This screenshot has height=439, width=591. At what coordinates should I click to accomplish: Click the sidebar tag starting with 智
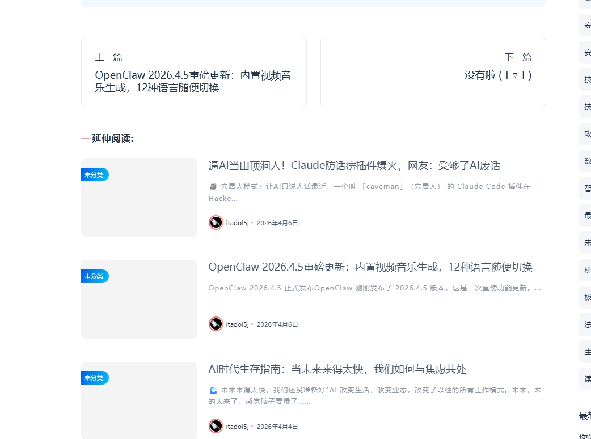587,188
